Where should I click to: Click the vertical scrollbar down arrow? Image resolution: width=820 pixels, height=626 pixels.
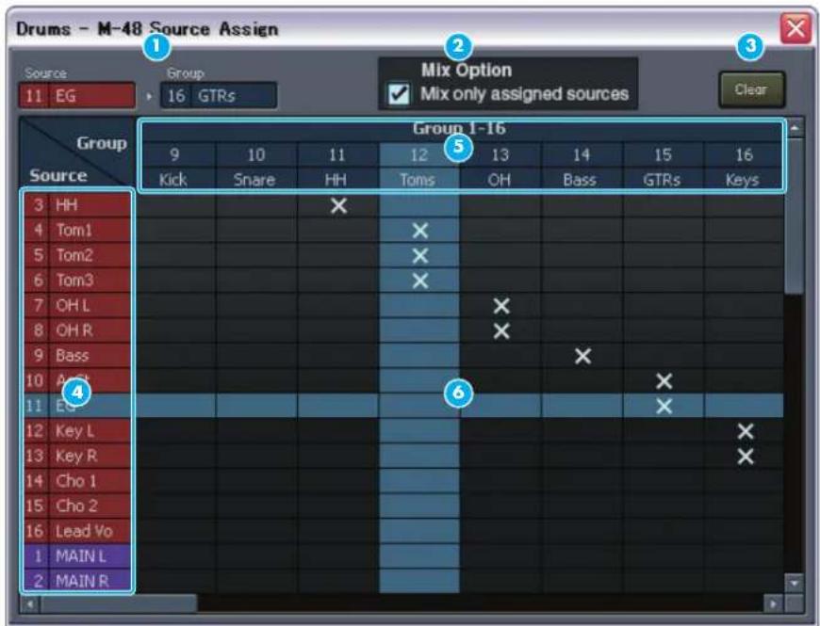(795, 584)
